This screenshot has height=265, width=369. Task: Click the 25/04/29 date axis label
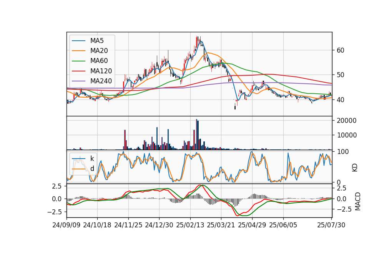point(252,225)
